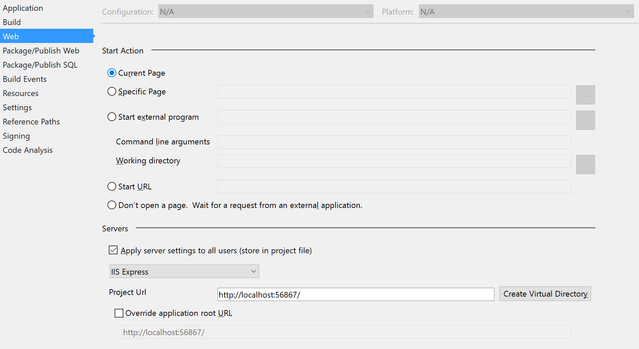
Task: Switch to the Build tab
Action: (12, 22)
